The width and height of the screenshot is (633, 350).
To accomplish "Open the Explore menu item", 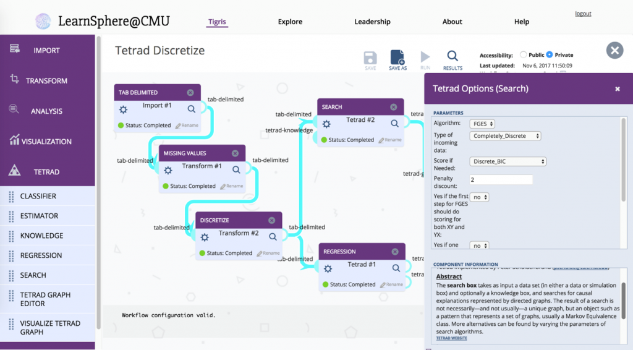I will (290, 22).
